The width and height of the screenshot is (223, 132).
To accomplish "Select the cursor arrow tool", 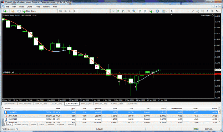I will coord(172,11).
